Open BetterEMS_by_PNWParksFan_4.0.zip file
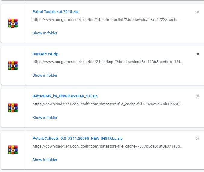204x172 pixels. click(x=65, y=96)
